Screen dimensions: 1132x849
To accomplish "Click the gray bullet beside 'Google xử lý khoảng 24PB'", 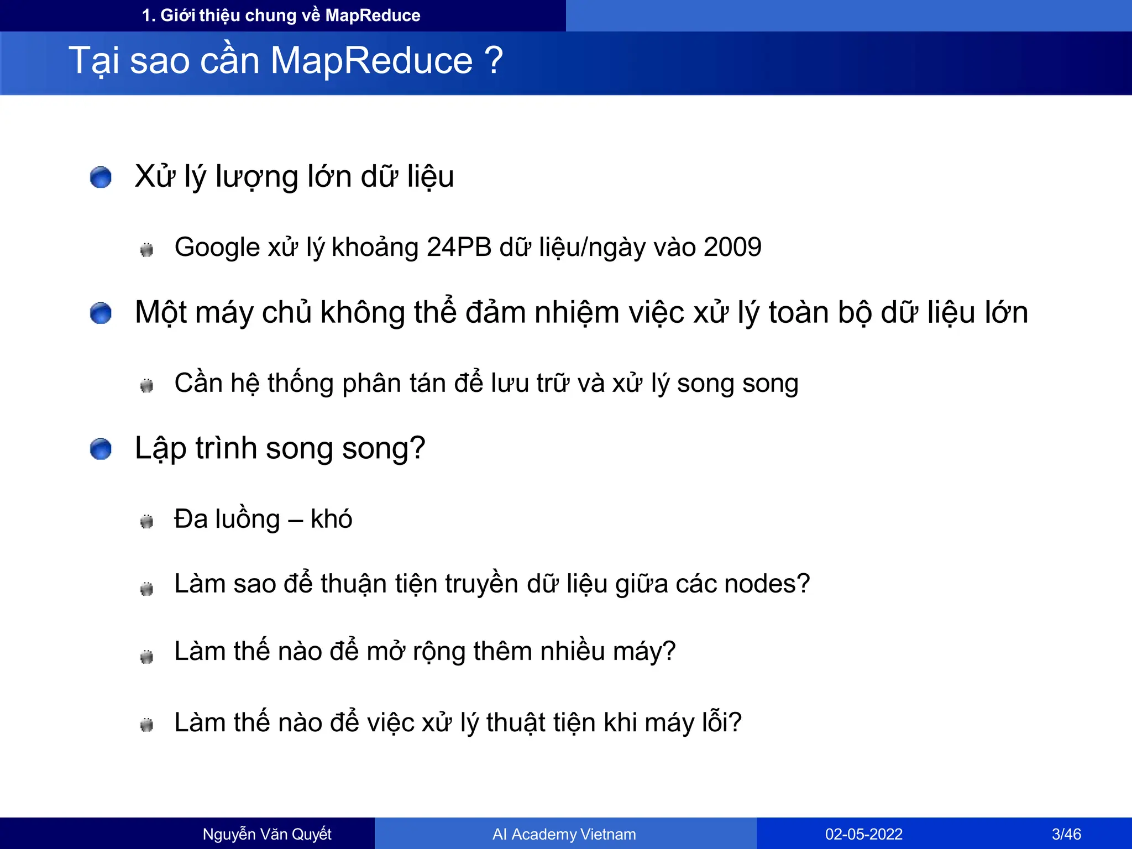I will point(146,249).
